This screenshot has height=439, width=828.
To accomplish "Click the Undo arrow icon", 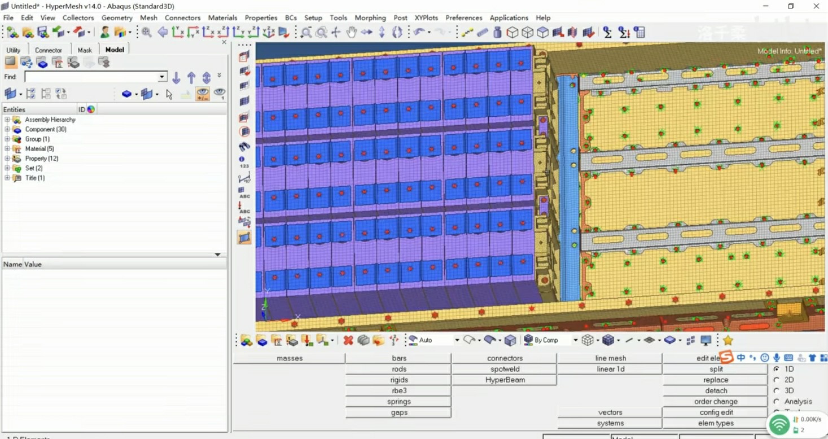I will point(419,32).
